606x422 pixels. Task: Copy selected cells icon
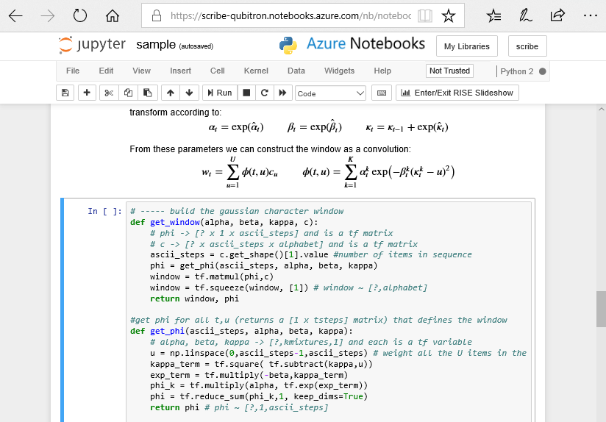[128, 93]
